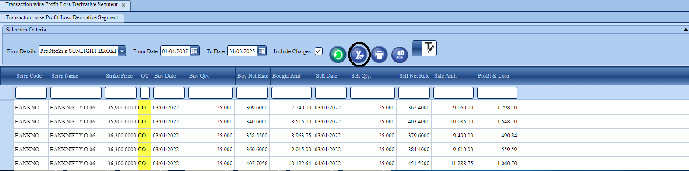Select the inner Profit-Loss Derivative Segment tab

coord(62,17)
